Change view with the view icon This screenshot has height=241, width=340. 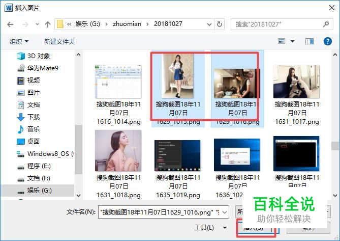click(x=282, y=41)
